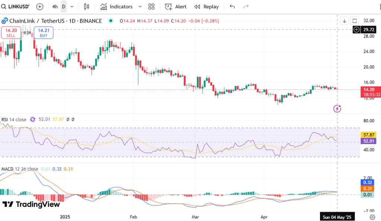Click the MACD histogram 0.01 value label
This screenshot has height=221, width=381.
(x=367, y=195)
